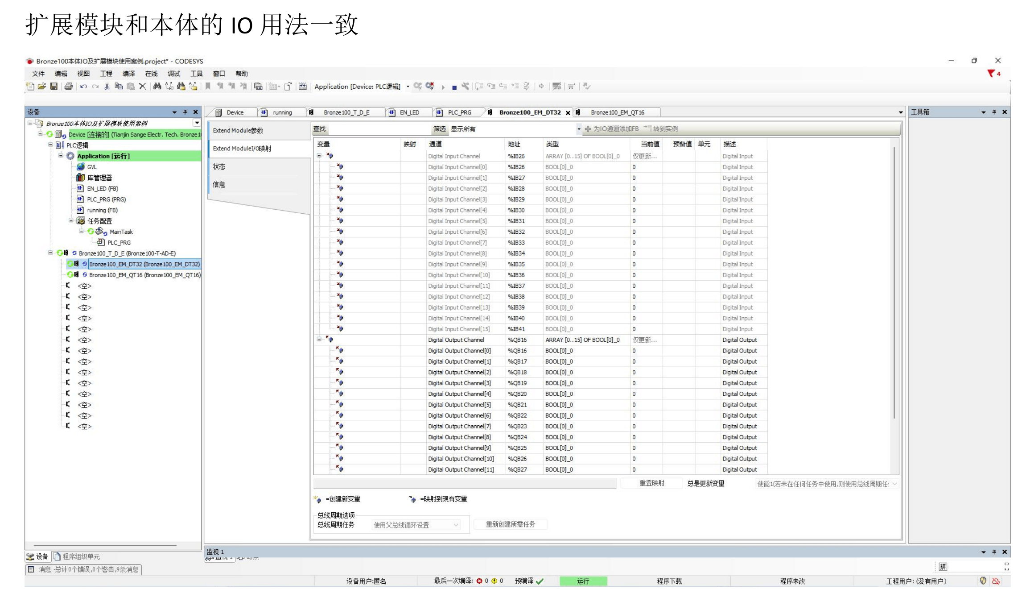1022x610 pixels.
Task: Click the GVL globe icon in device tree
Action: pos(81,167)
